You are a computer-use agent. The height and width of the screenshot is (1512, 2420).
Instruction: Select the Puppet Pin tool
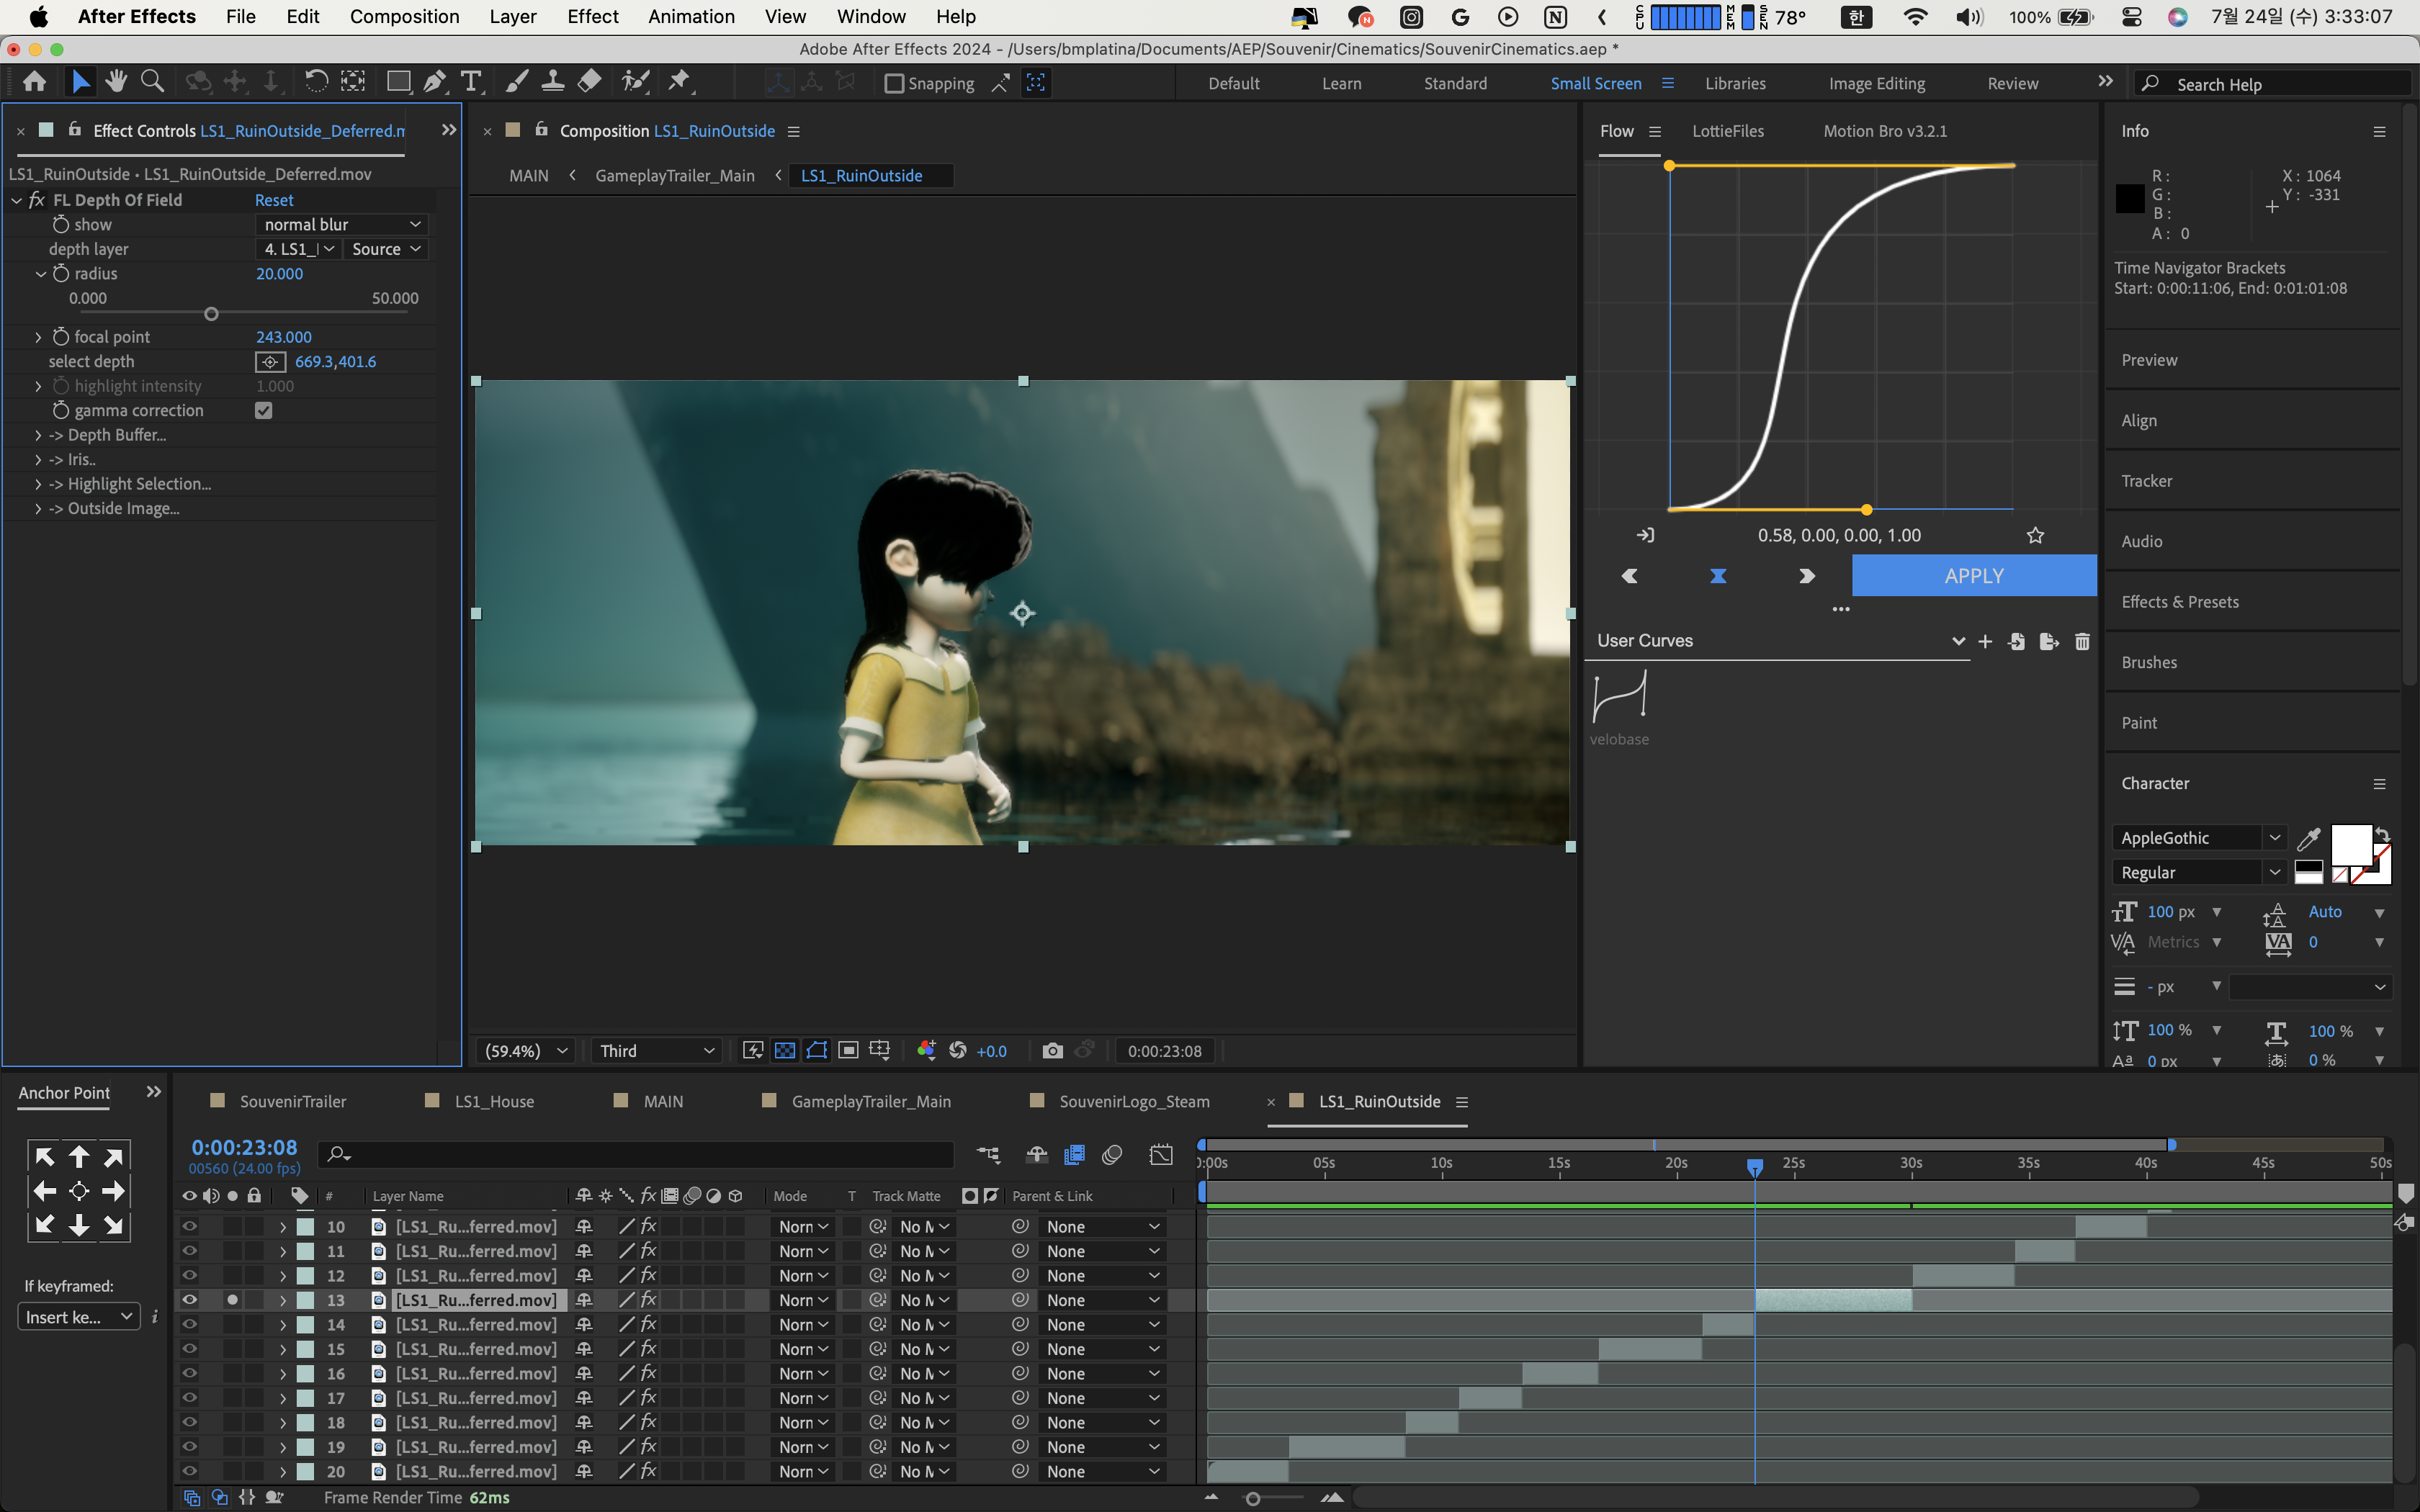pos(679,82)
